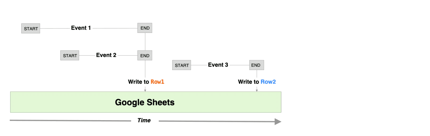Click the END box of Event 3
This screenshot has width=430, height=136.
tap(256, 65)
